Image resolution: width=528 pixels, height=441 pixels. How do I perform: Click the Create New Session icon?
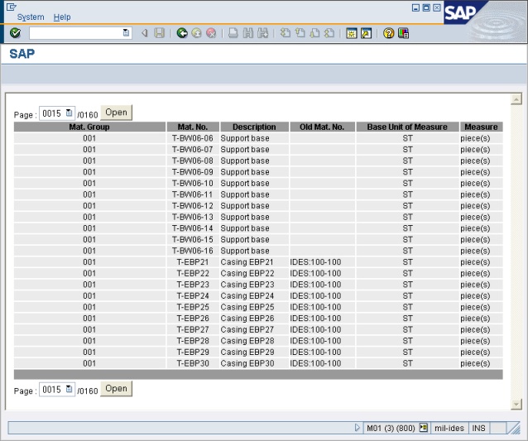(x=351, y=33)
